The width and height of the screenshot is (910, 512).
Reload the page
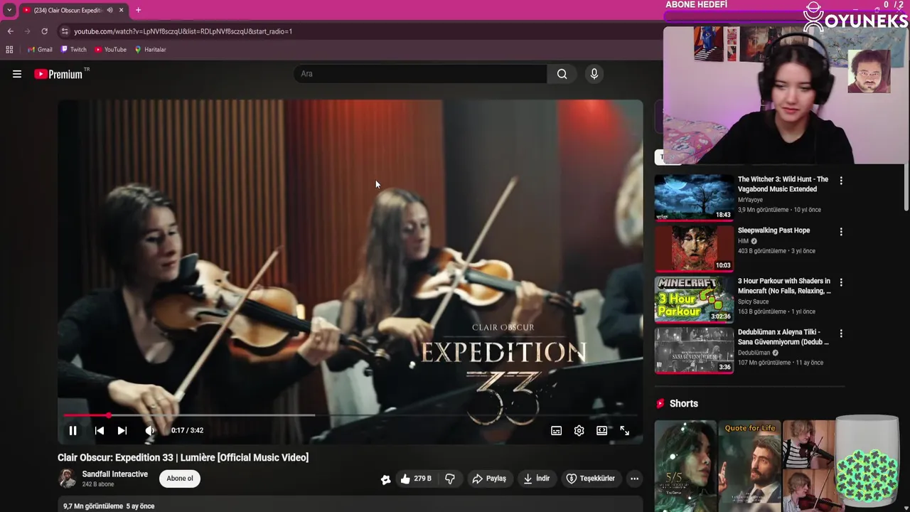(x=44, y=31)
